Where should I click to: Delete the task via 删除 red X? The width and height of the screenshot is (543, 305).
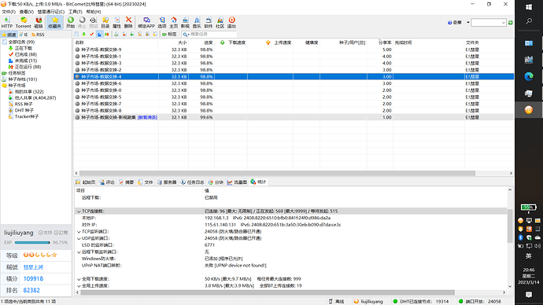128,23
